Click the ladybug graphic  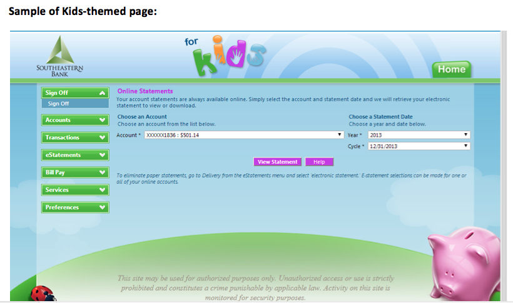pyautogui.click(x=43, y=294)
